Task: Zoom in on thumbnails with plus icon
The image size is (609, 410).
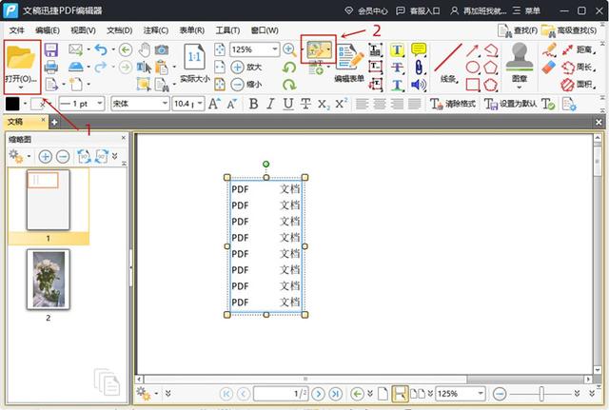Action: pyautogui.click(x=45, y=156)
